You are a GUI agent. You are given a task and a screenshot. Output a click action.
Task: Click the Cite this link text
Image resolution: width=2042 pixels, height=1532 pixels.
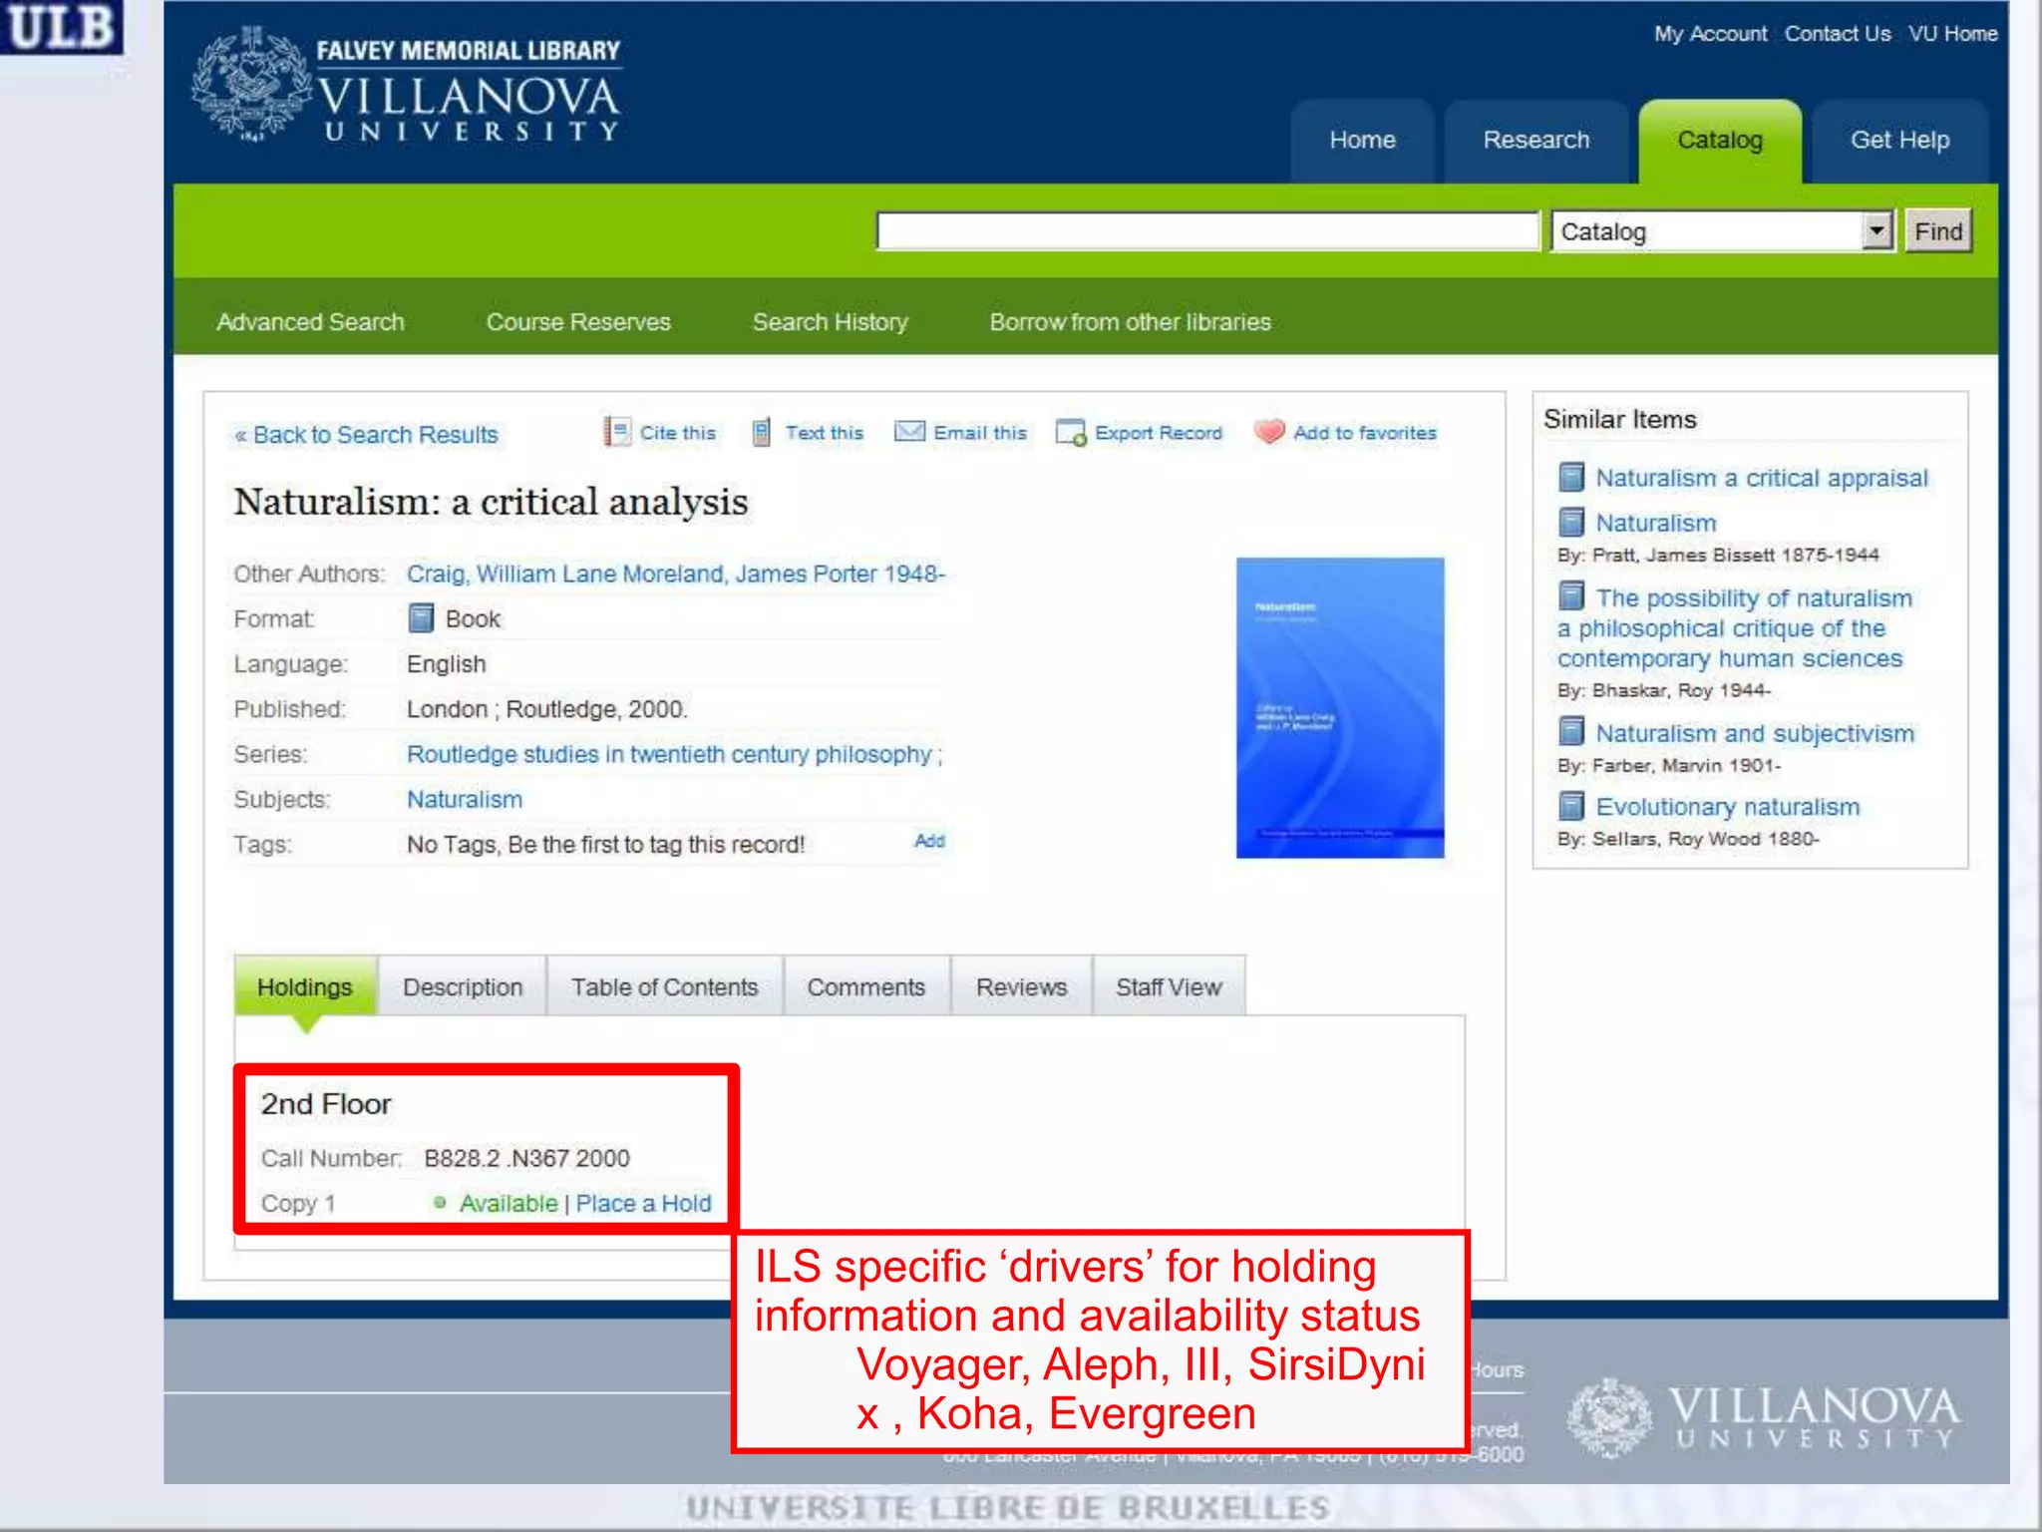(x=678, y=433)
